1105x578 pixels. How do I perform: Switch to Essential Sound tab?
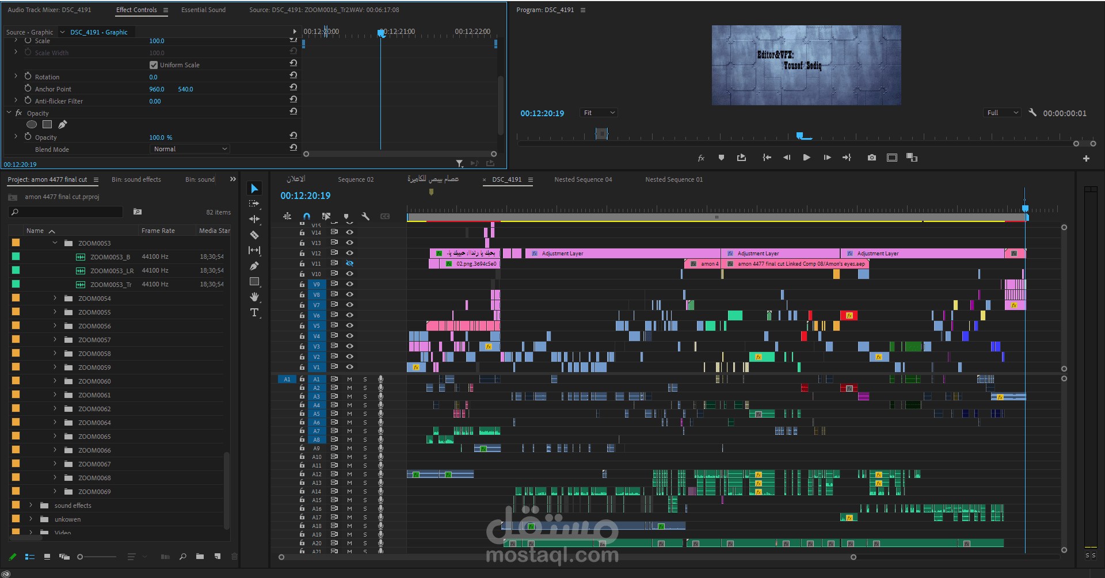[x=203, y=10]
